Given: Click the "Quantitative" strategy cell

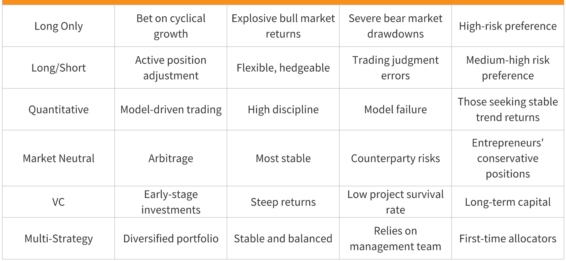Looking at the screenshot, I should tap(59, 110).
